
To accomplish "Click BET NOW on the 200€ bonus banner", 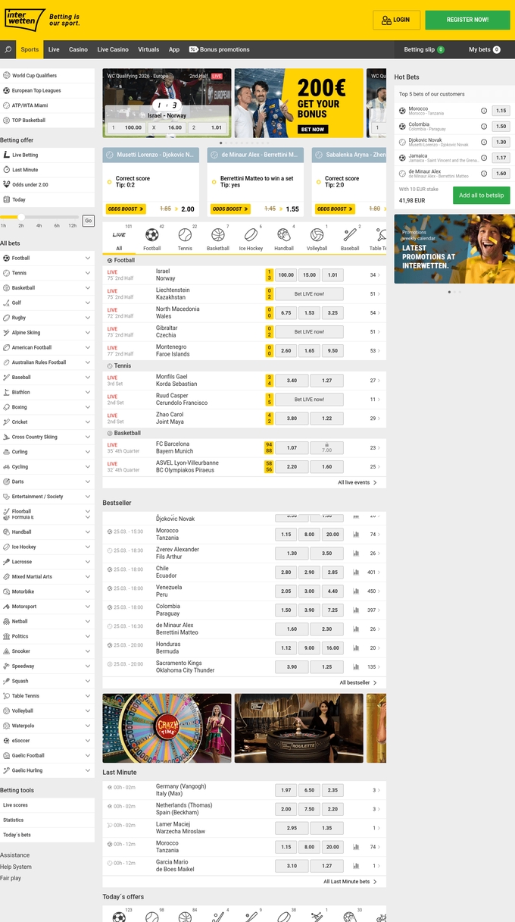I will 313,130.
